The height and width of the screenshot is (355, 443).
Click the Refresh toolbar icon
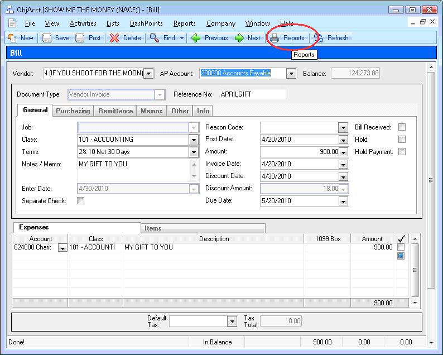point(319,38)
